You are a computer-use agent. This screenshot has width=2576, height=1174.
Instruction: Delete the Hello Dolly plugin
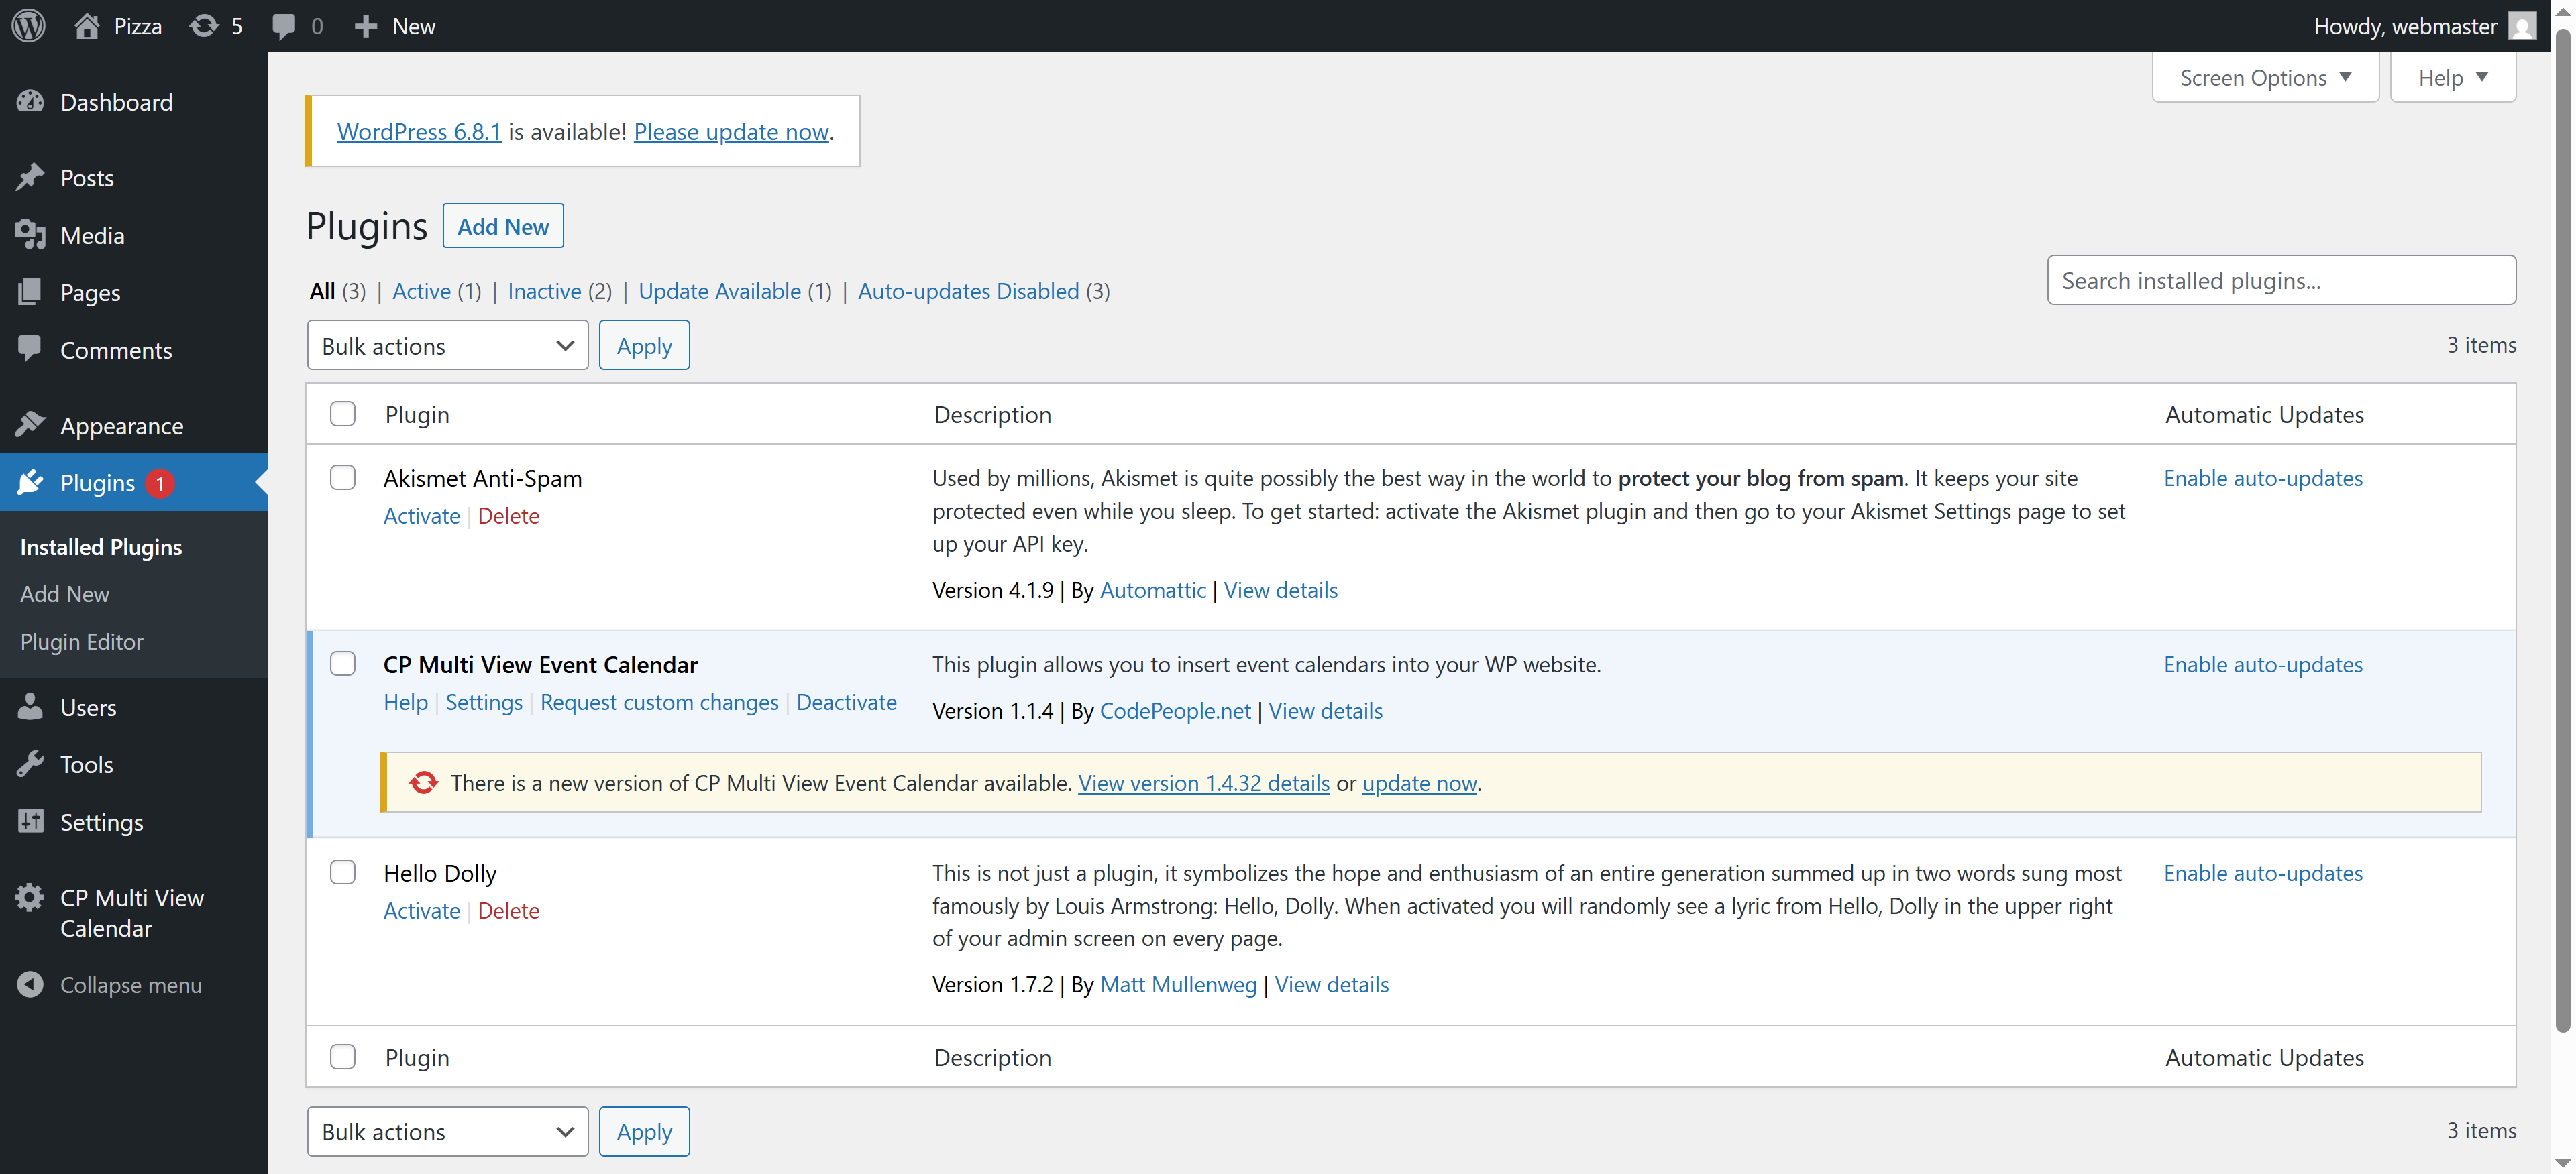click(508, 911)
